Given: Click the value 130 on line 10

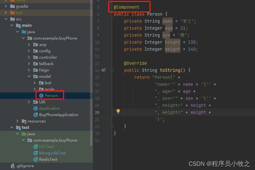Looking at the screenshot, I should 192,42.
